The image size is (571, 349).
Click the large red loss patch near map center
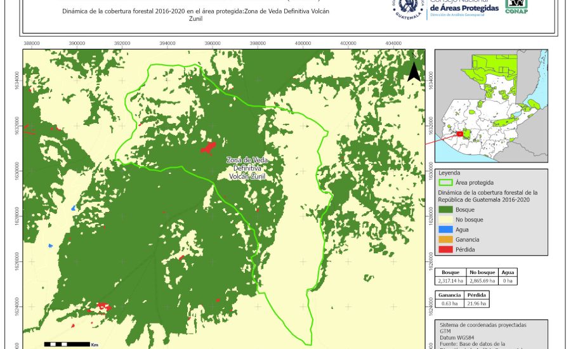207,148
